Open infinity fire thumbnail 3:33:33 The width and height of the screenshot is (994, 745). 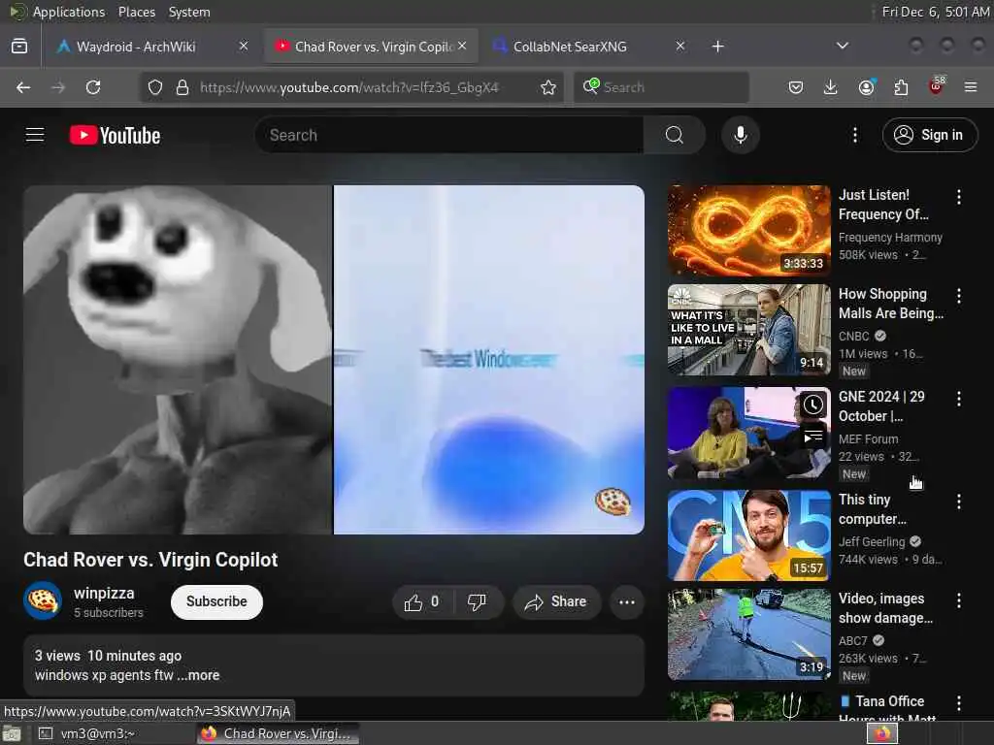tap(748, 231)
